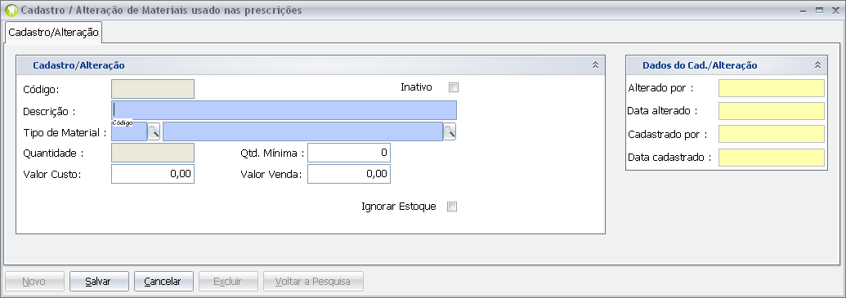
Task: Enable the Ignorar Estoque checkbox
Action: click(452, 207)
